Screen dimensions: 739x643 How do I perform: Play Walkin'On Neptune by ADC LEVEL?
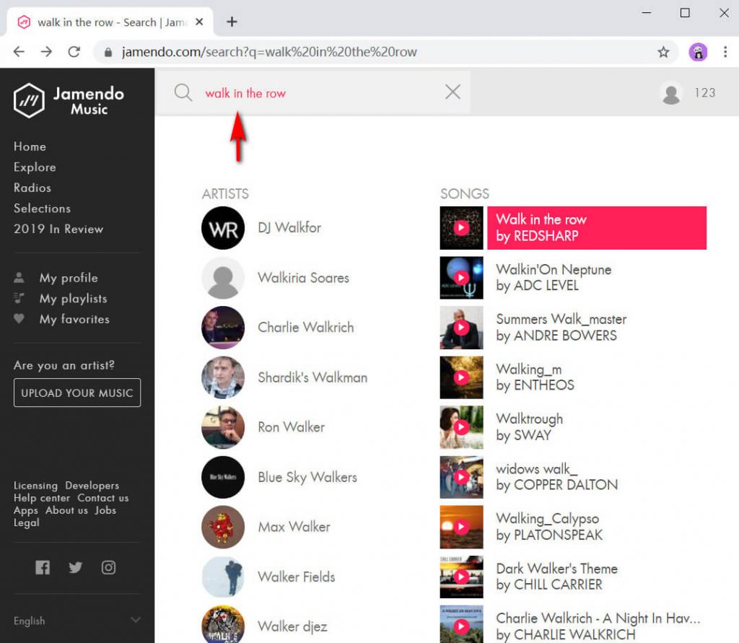(x=461, y=278)
